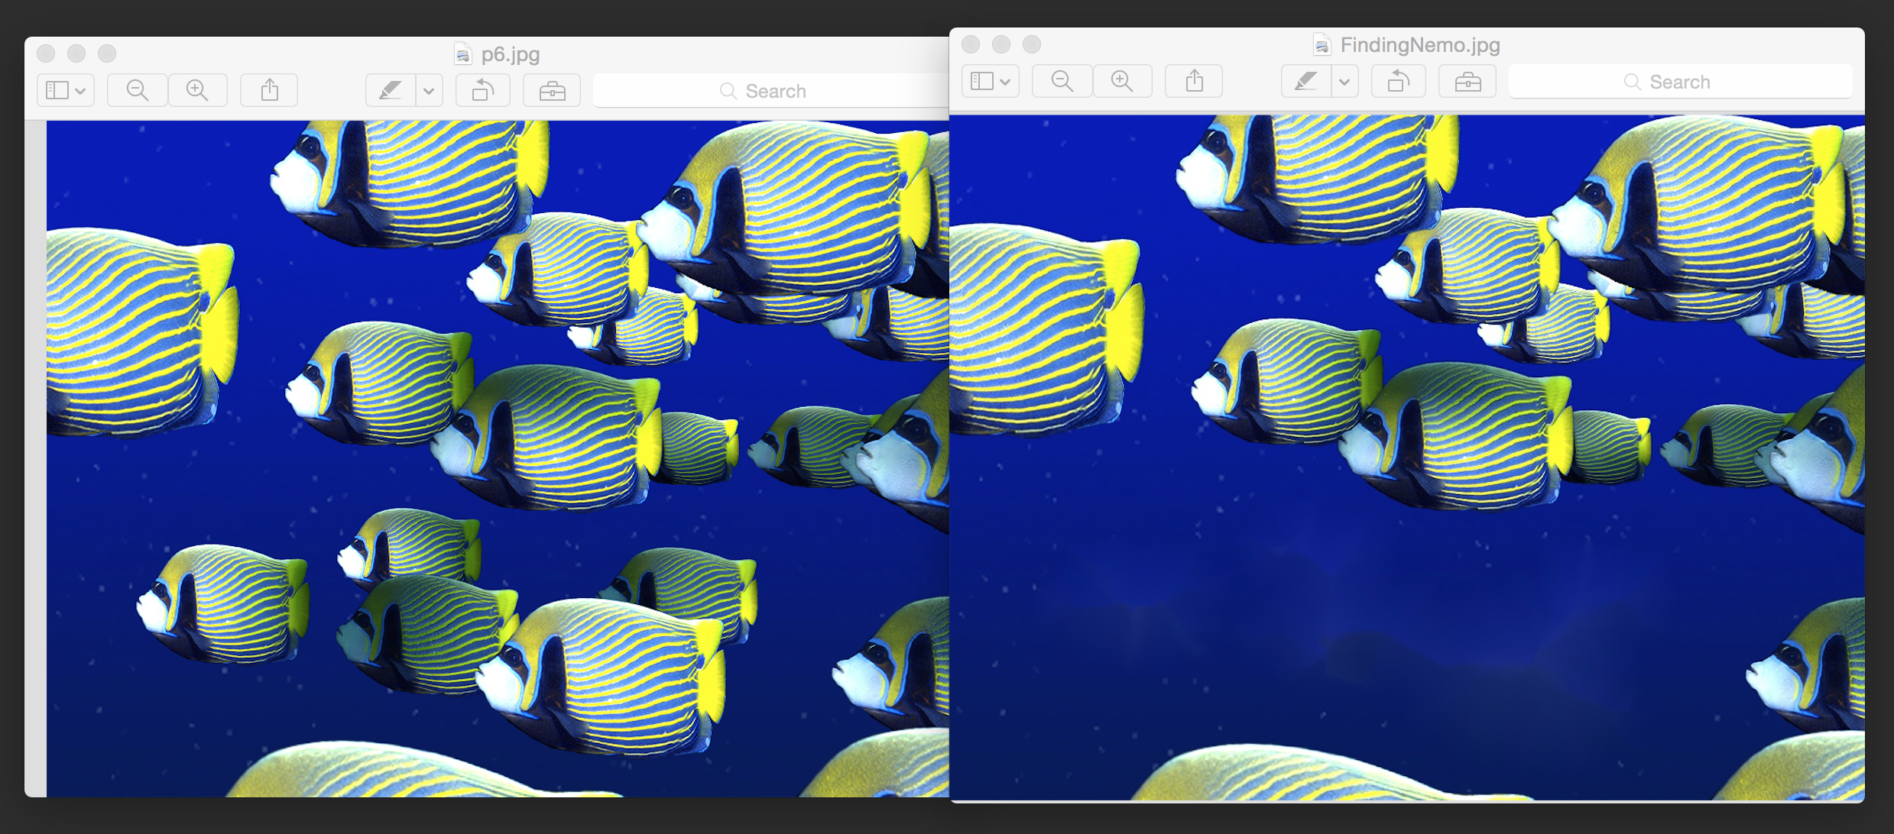This screenshot has width=1894, height=834.
Task: Rotate p6.jpg image left
Action: [x=482, y=91]
